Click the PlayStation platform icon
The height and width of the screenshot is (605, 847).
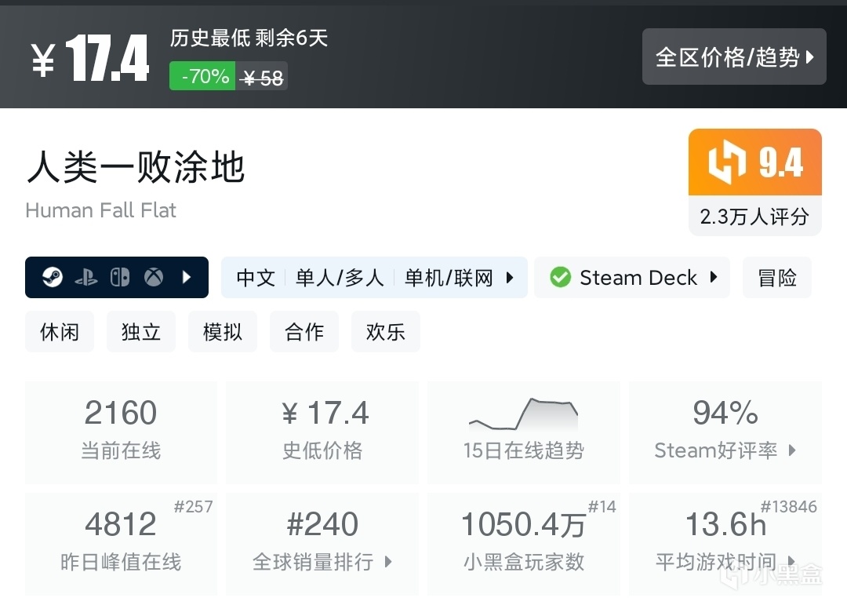click(85, 277)
